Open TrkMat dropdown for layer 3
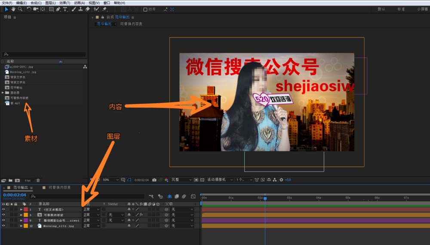The height and width of the screenshot is (245, 430). 116,215
